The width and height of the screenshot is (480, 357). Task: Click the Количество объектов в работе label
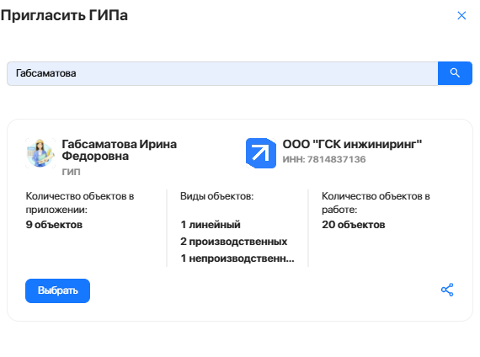pos(376,203)
